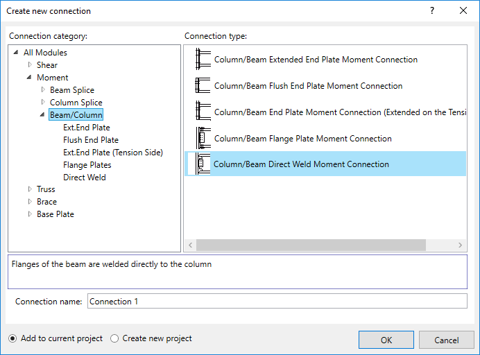The height and width of the screenshot is (355, 480).
Task: Expand the Base Plate category
Action: click(x=30, y=214)
